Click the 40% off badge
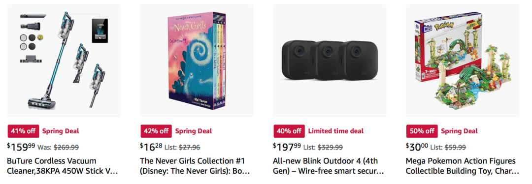532x184 pixels. [x=289, y=131]
